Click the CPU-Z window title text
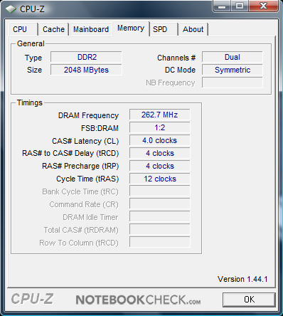This screenshot has width=283, height=316. point(32,9)
